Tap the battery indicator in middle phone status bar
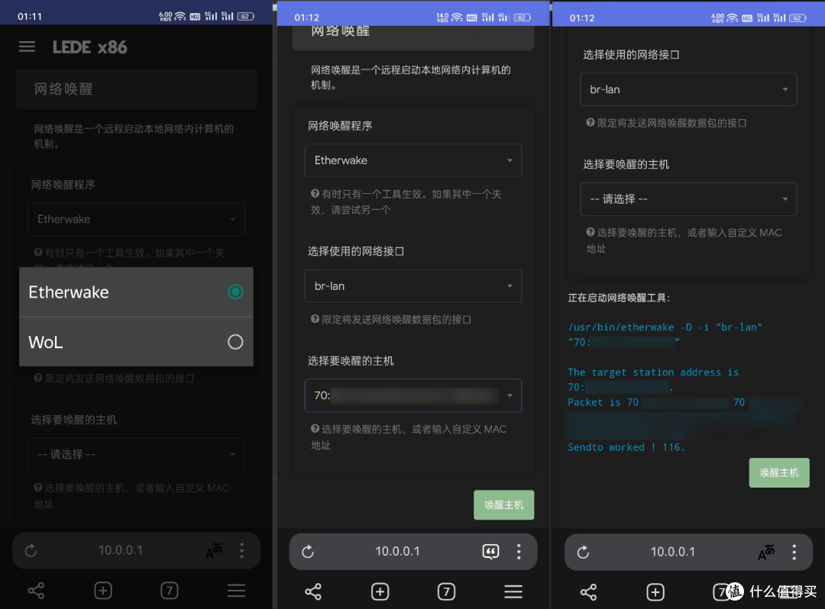 pos(522,18)
